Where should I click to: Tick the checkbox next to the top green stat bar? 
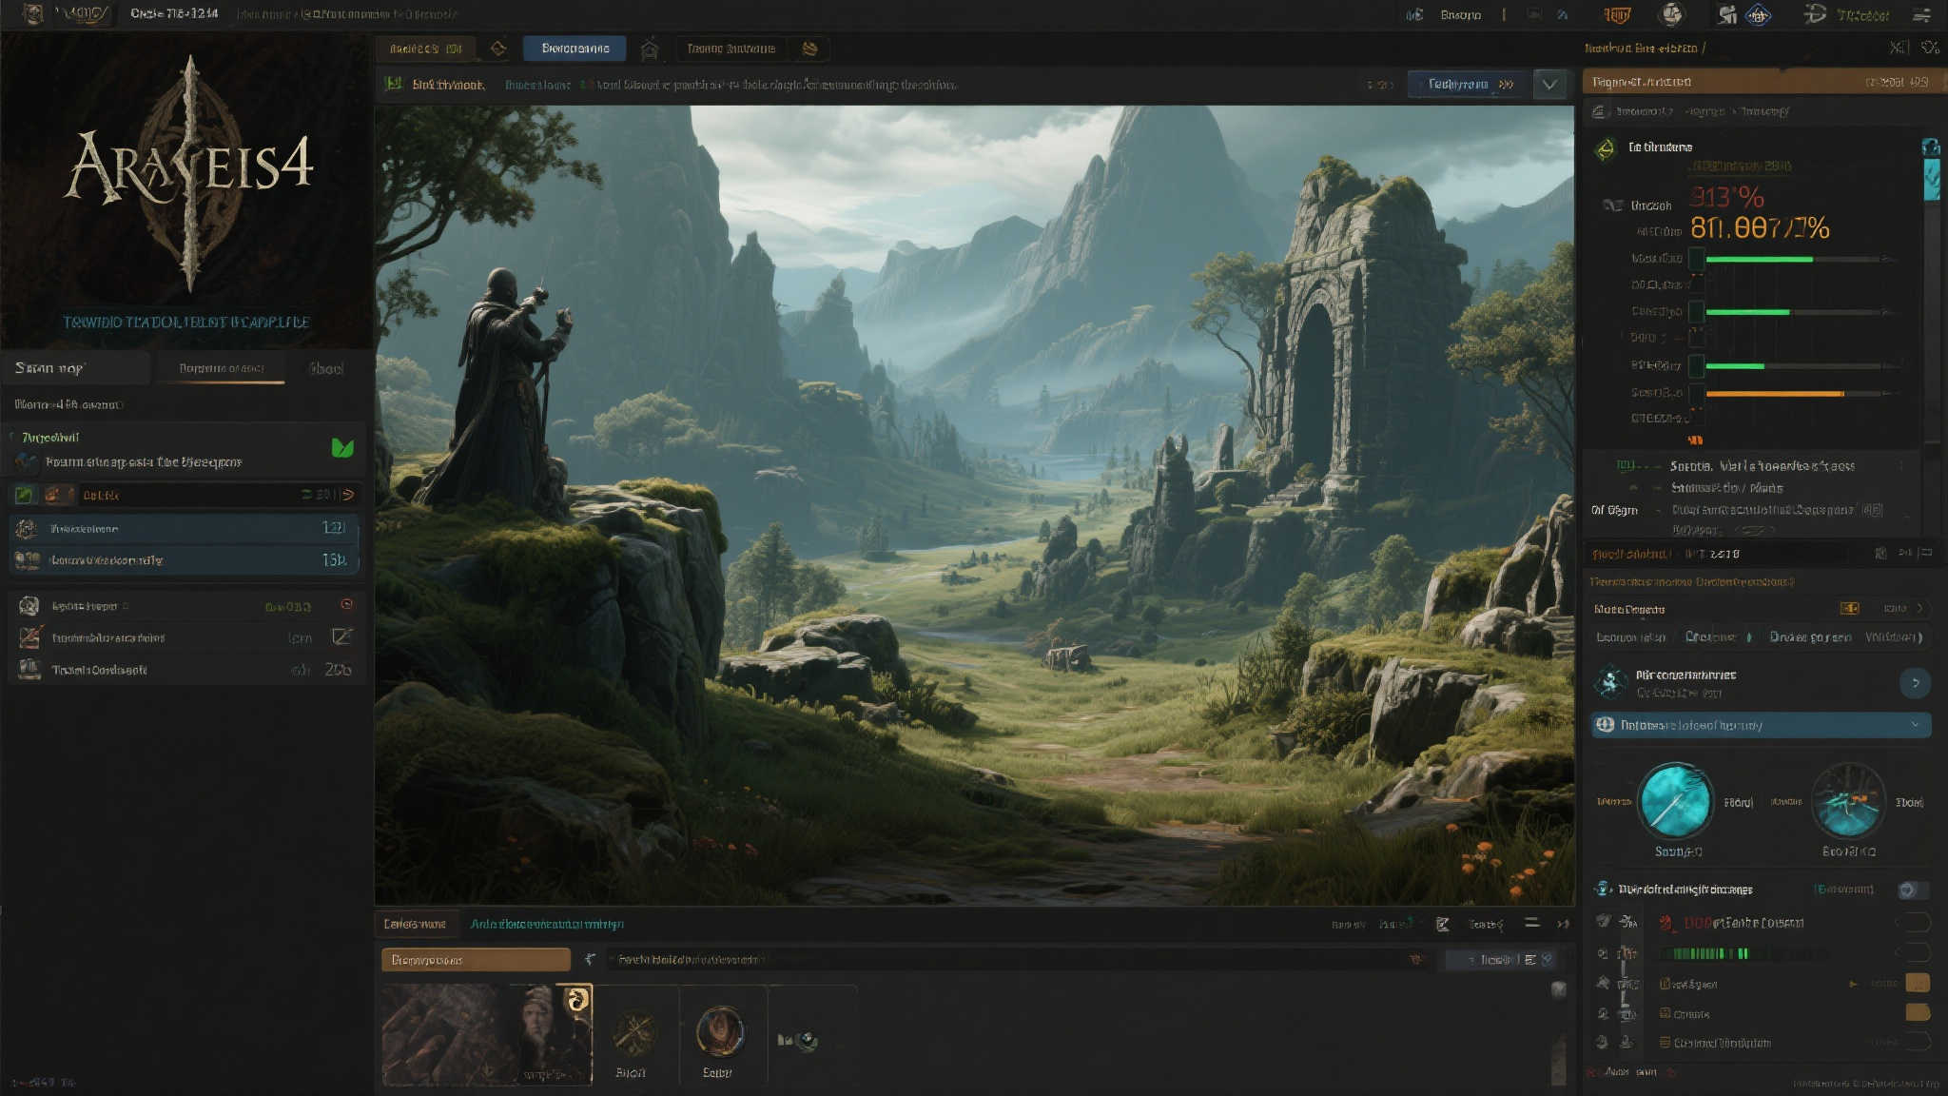(1697, 257)
